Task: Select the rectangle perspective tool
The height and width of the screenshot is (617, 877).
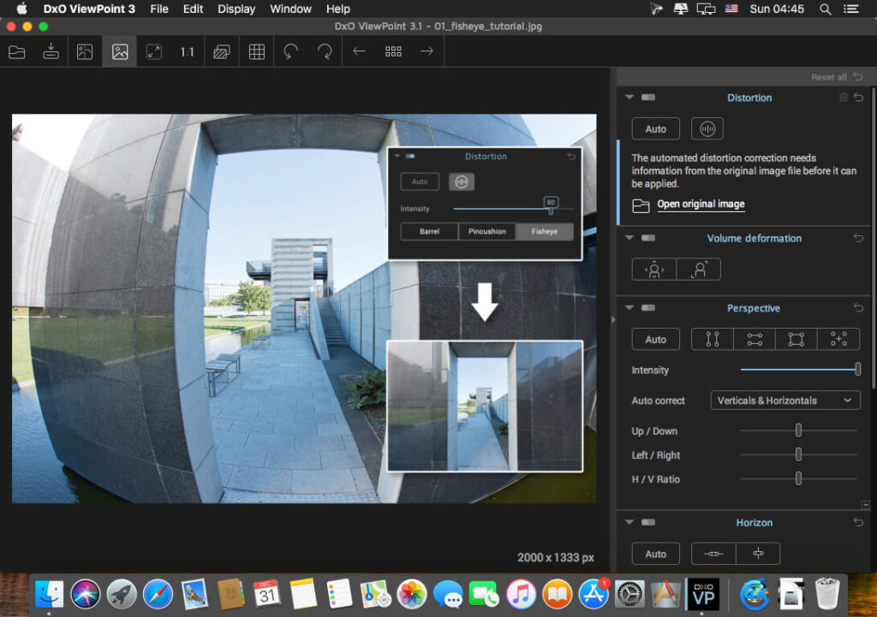Action: tap(796, 340)
